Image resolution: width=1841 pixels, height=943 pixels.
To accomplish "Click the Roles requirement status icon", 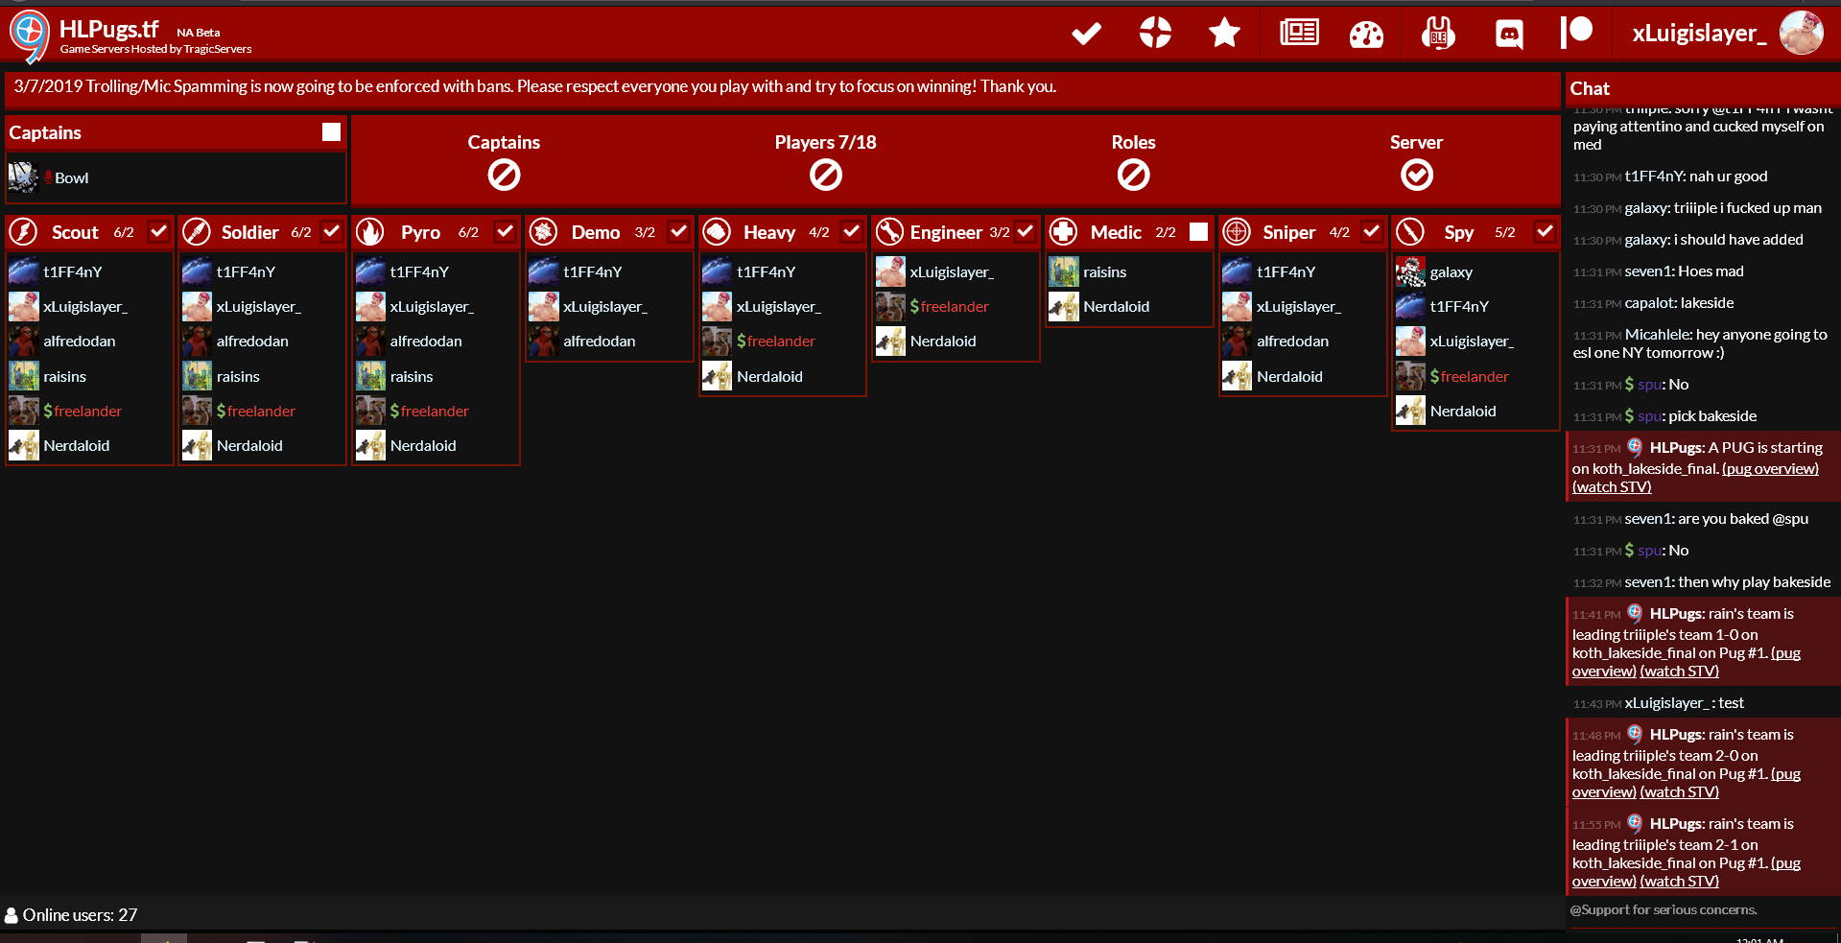I will click(1133, 175).
